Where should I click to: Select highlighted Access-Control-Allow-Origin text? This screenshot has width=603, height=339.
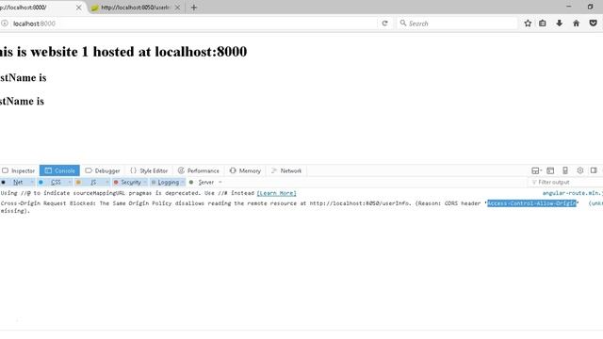[531, 203]
